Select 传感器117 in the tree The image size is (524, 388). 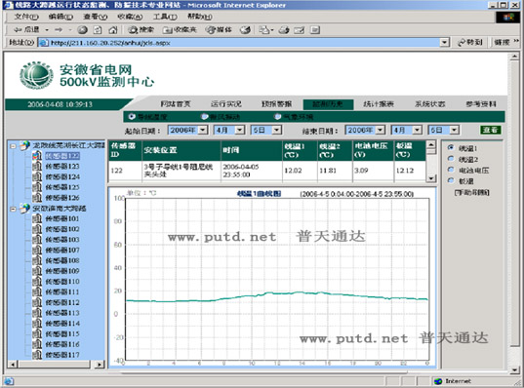click(x=62, y=355)
